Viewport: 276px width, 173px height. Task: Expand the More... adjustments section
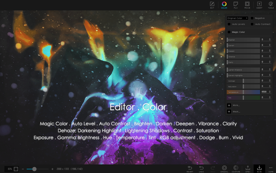(x=229, y=105)
